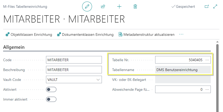Toggle the Aktiviert switch
This screenshot has width=223, height=112.
[51, 89]
